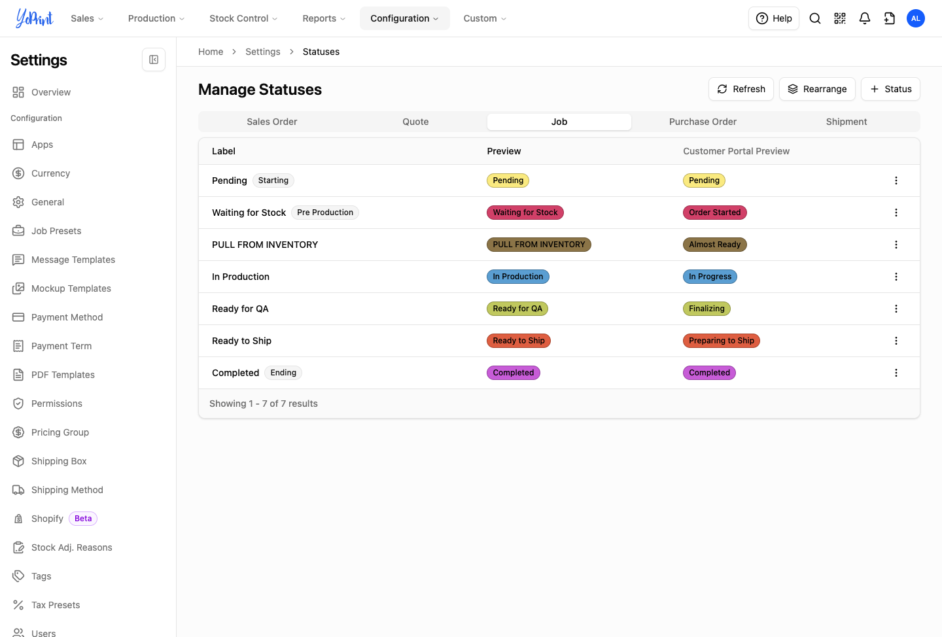This screenshot has height=637, width=942.
Task: Open the notifications bell
Action: [x=865, y=18]
